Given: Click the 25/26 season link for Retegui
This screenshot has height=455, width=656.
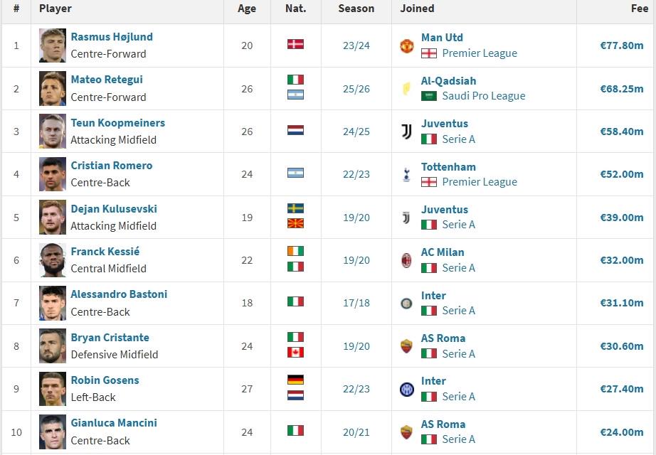Looking at the screenshot, I should 356,89.
